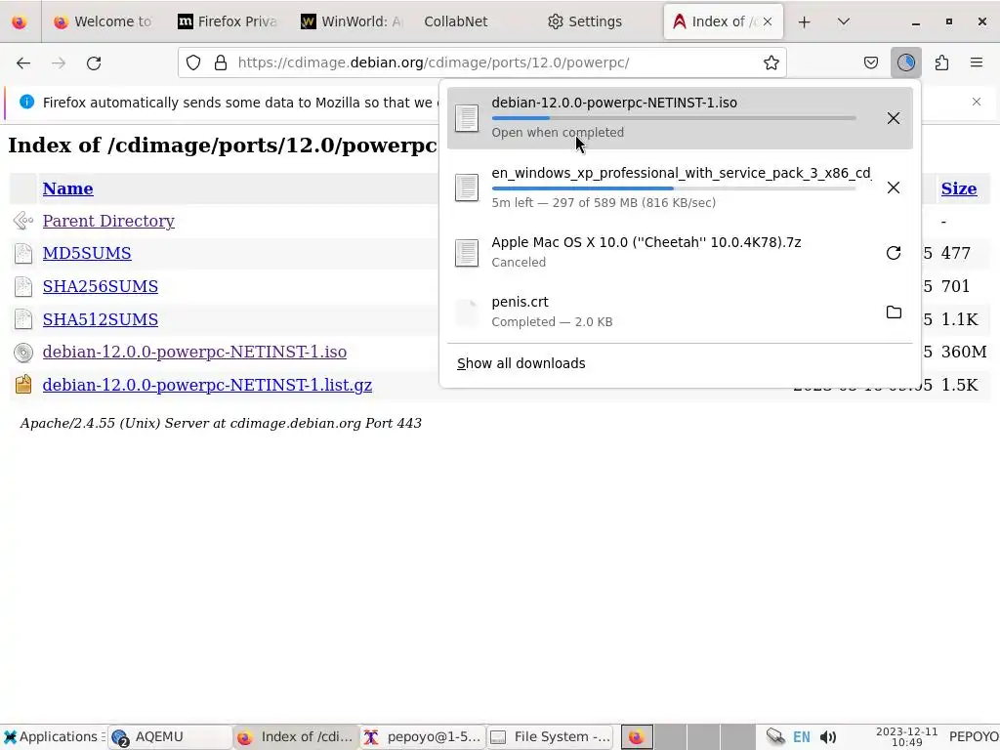
Task: Toggle the downloads panel toolbar button
Action: click(905, 62)
